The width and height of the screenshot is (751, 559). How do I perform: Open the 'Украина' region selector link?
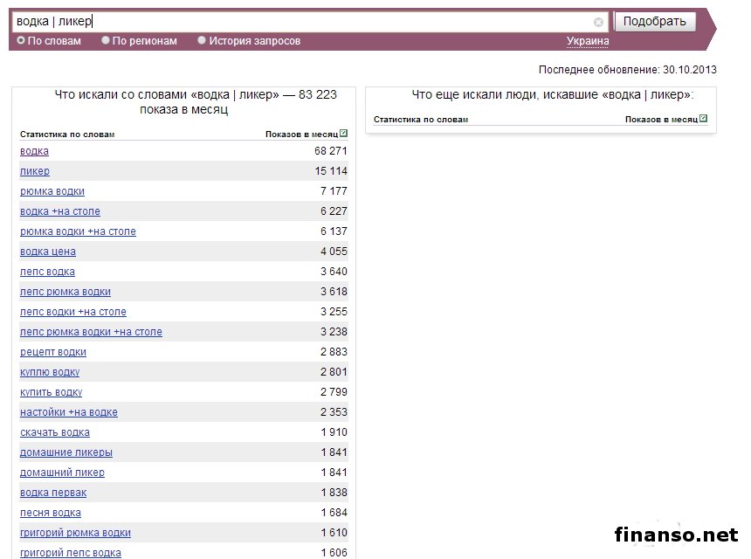(x=588, y=41)
